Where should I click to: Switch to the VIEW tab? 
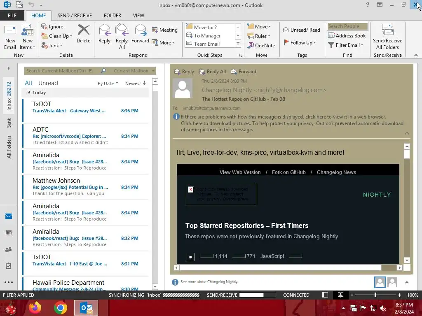[x=138, y=16]
